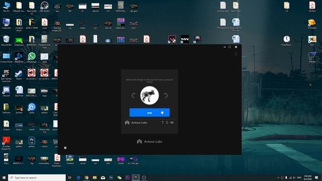
Task: Dismiss captcha overlay with faint X
Action: pyautogui.click(x=236, y=54)
